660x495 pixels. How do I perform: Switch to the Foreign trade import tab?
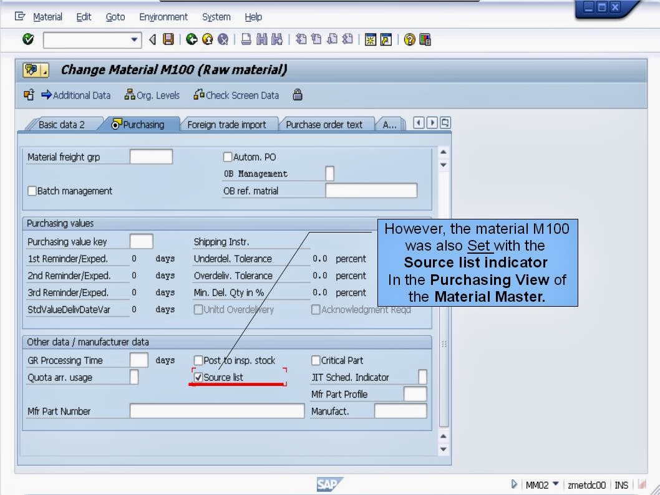(x=228, y=124)
